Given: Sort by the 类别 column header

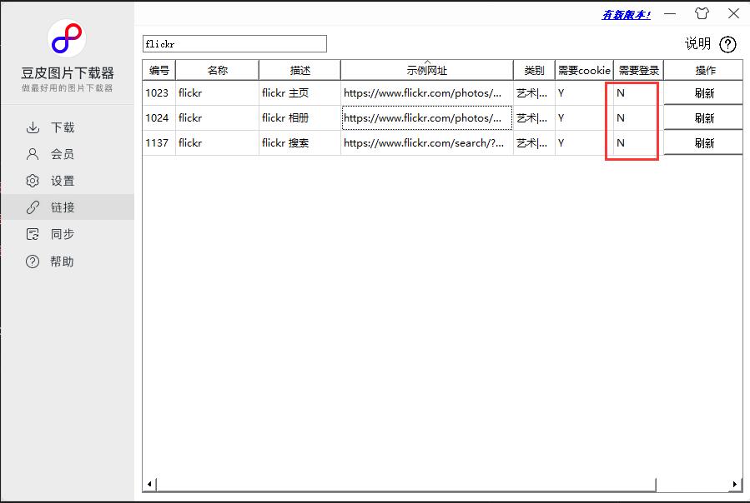Looking at the screenshot, I should [534, 70].
